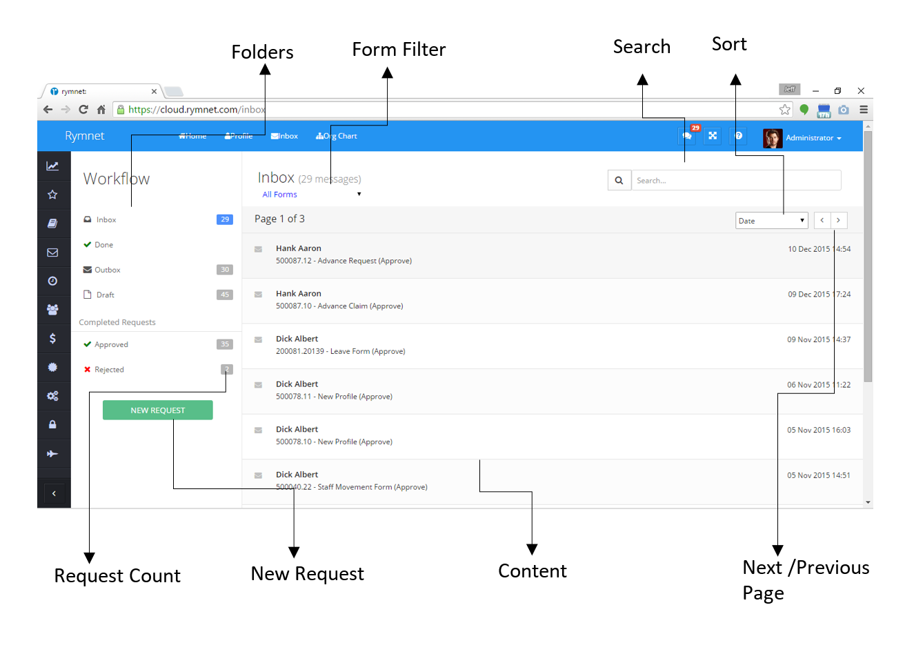Open chat notifications with 29 badge
The width and height of the screenshot is (914, 654).
point(687,136)
